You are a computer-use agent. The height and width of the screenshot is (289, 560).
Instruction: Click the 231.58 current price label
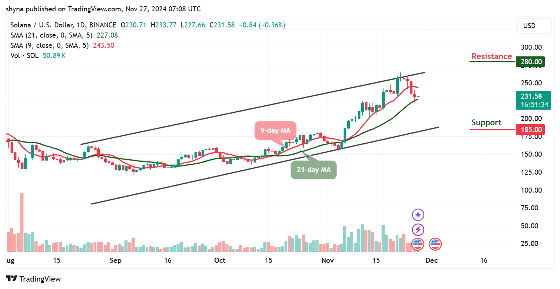[x=533, y=96]
